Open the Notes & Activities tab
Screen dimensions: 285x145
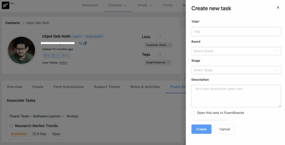click(x=145, y=87)
